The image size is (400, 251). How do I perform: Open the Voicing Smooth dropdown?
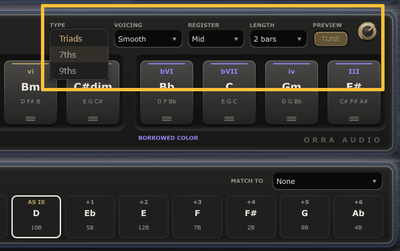(x=148, y=39)
